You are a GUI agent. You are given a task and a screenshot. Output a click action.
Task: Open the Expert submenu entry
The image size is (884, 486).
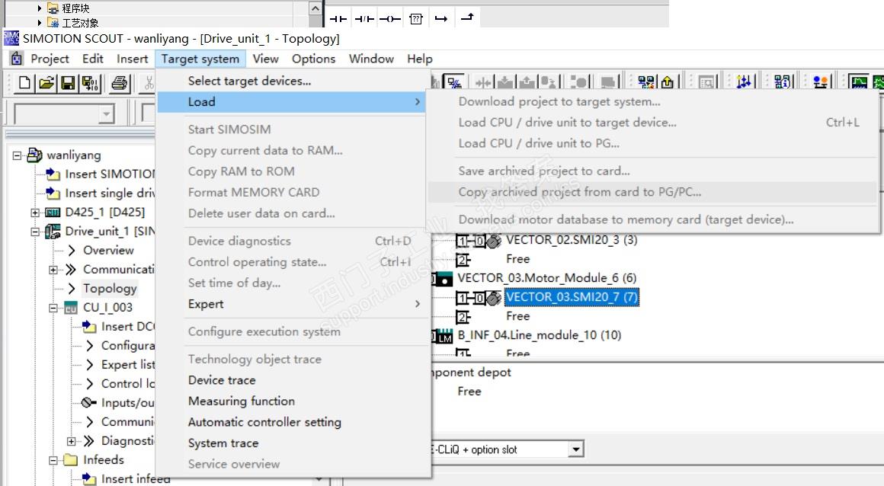[x=291, y=304]
